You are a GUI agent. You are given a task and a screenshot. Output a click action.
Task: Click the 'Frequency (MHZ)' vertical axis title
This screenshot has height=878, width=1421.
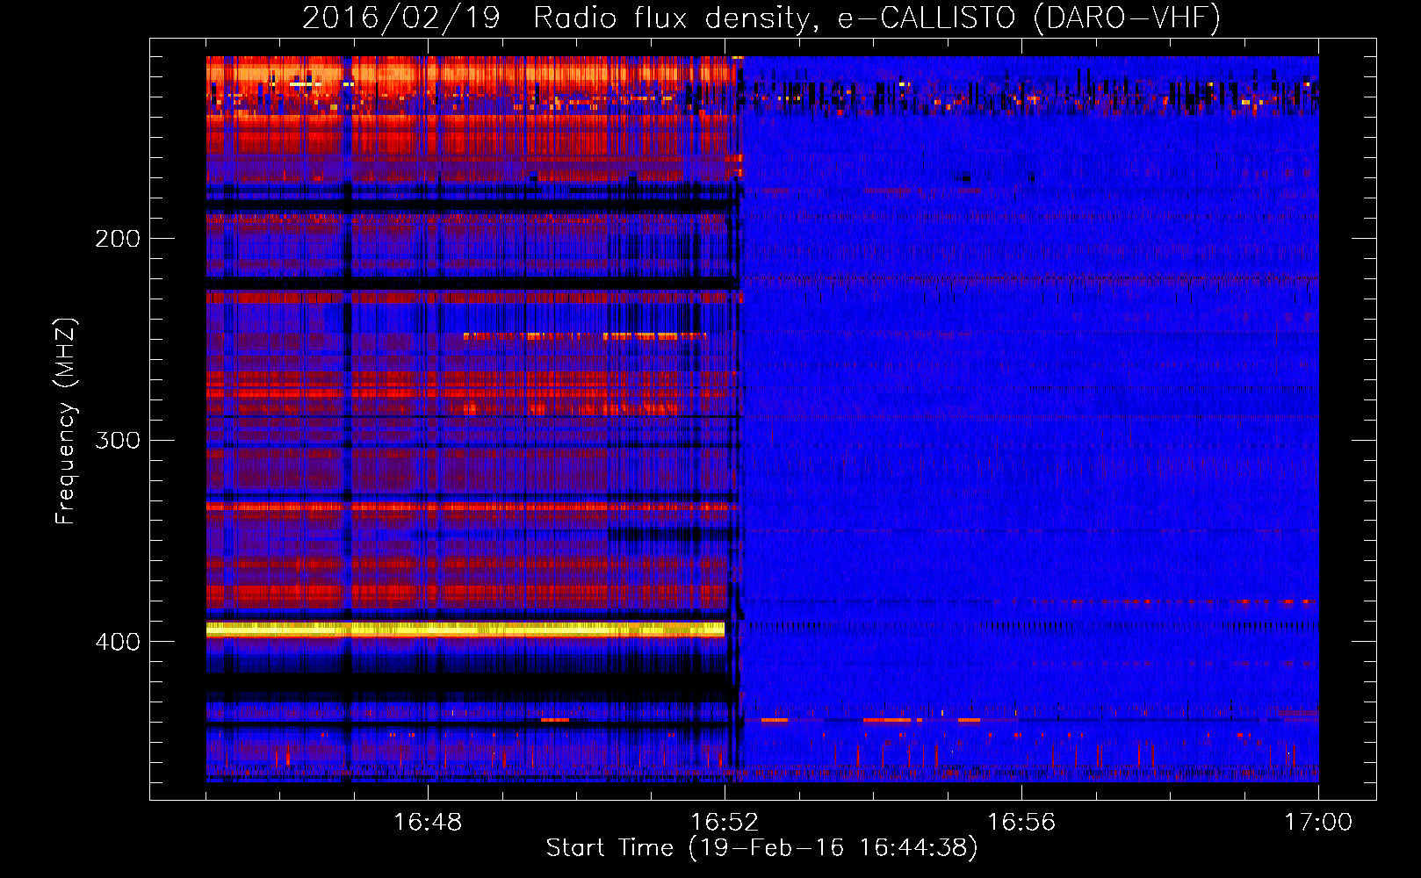click(x=67, y=421)
